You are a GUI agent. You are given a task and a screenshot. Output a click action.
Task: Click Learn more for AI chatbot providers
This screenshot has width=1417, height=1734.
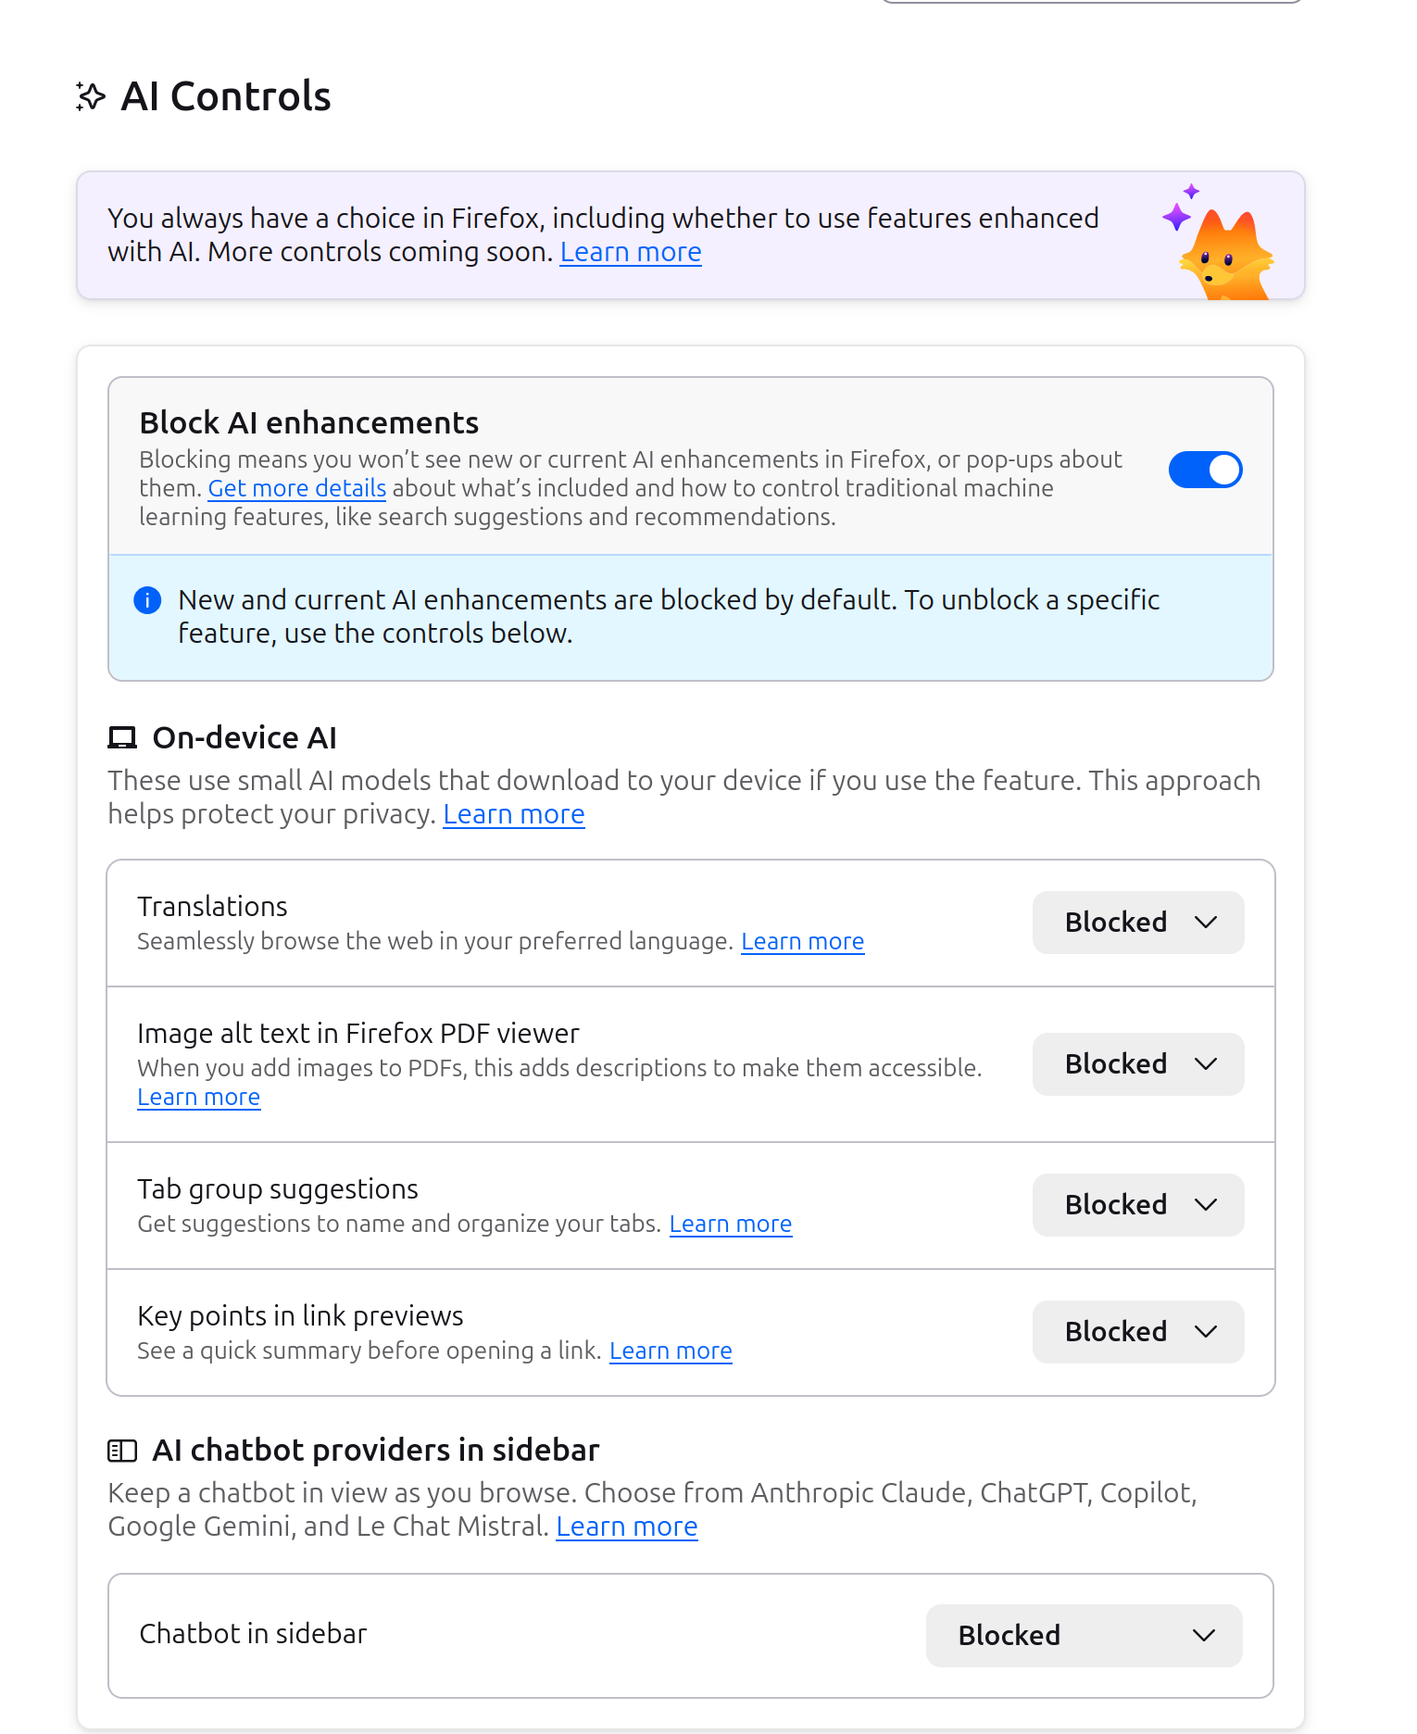(626, 1526)
